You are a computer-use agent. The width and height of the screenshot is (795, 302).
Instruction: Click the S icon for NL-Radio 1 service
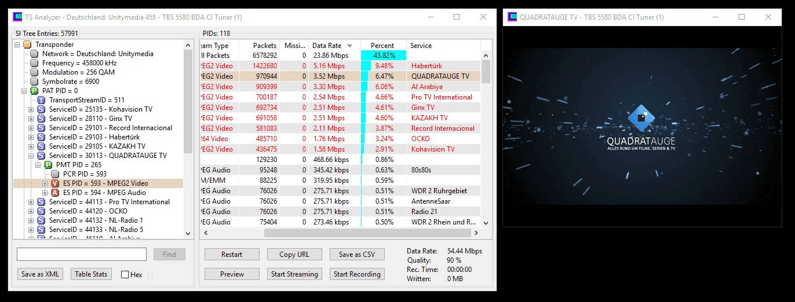tap(41, 220)
